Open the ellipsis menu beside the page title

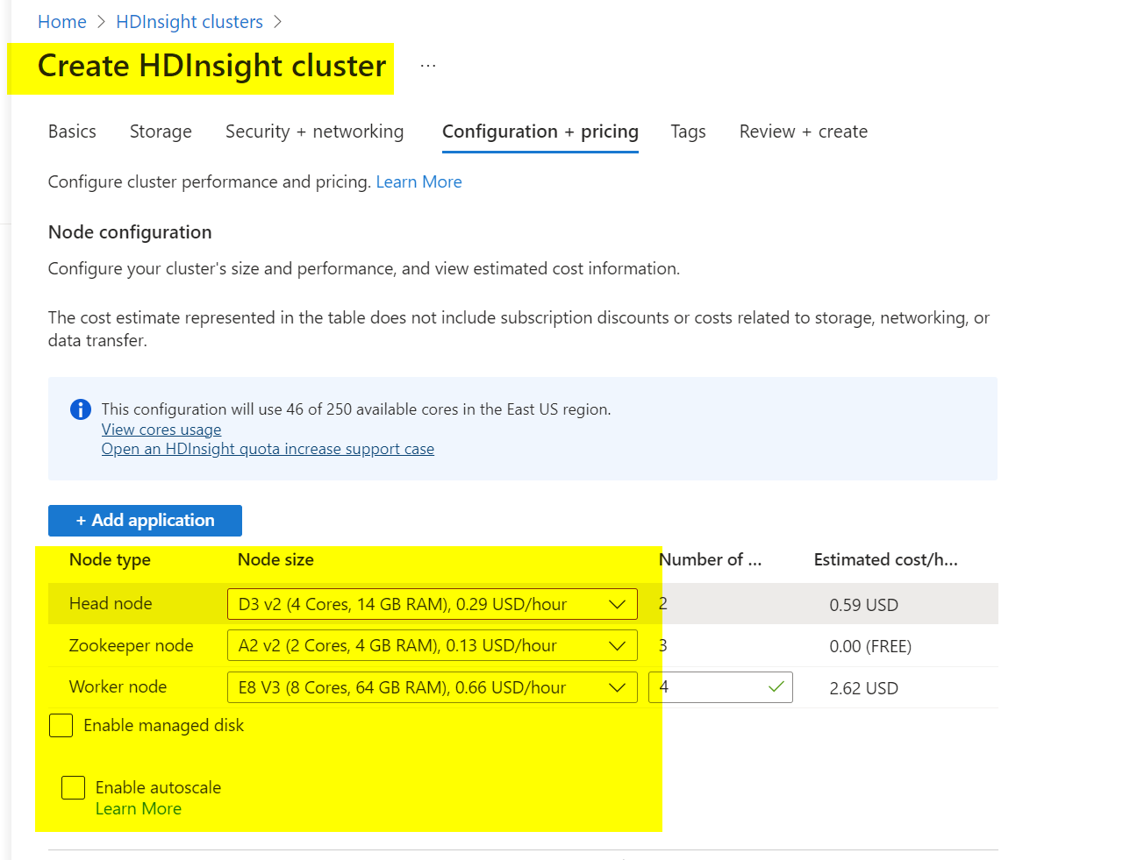(428, 67)
